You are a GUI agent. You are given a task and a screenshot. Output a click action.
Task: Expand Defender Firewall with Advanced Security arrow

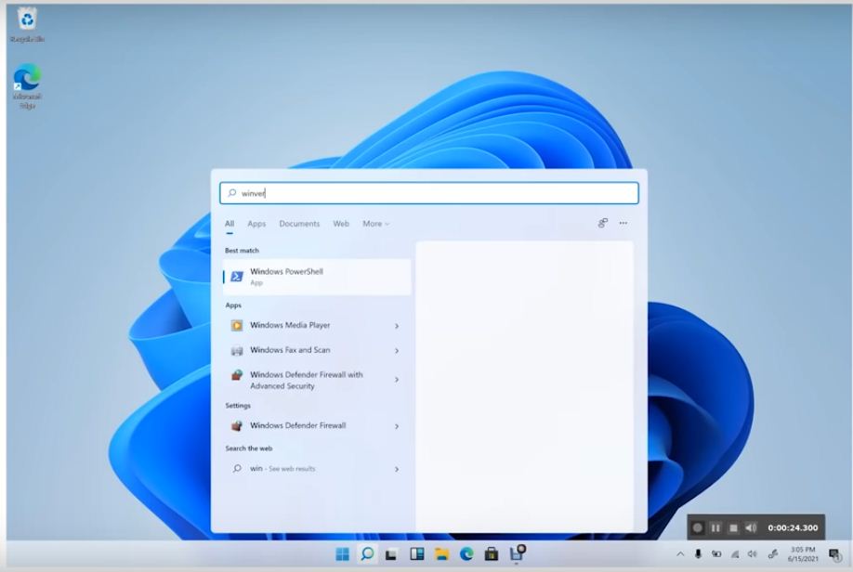[397, 380]
